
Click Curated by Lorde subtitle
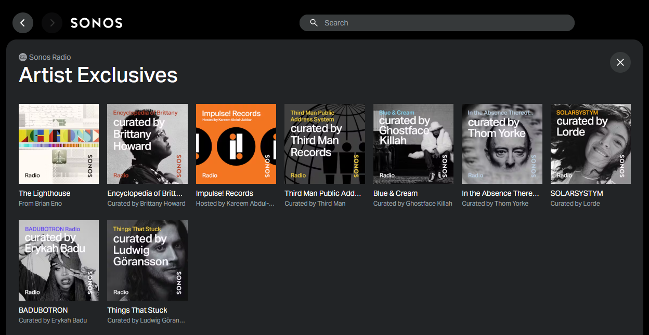575,204
